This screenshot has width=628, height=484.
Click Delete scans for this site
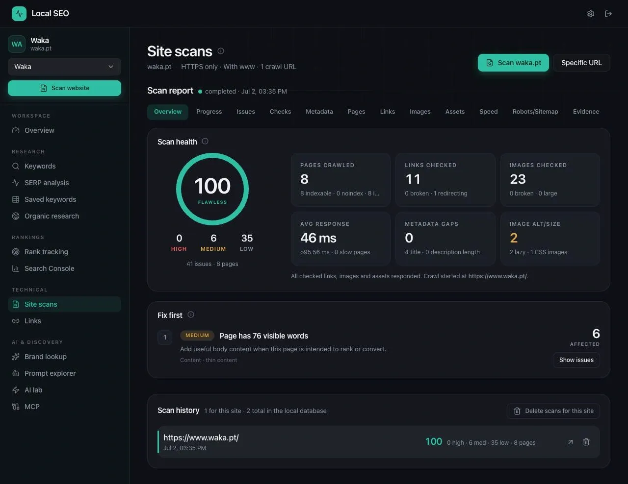point(553,411)
